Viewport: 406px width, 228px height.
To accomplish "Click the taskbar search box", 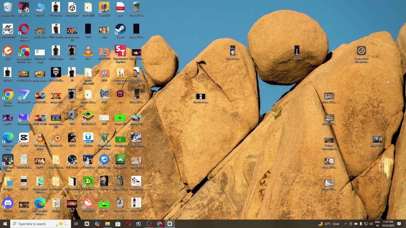I will (41, 224).
